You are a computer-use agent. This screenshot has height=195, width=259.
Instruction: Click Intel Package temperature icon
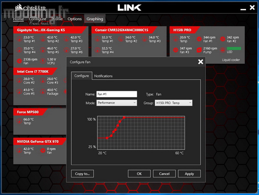click(x=43, y=92)
